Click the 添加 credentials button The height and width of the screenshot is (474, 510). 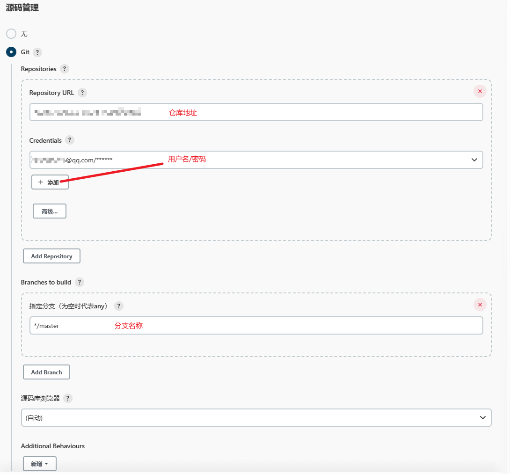click(x=50, y=182)
